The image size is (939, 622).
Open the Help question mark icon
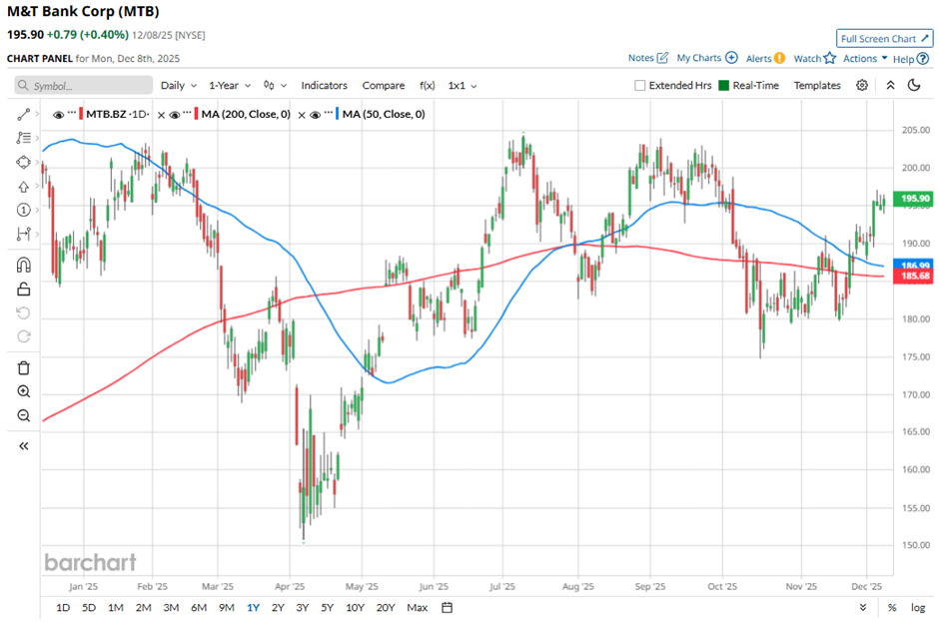pyautogui.click(x=923, y=59)
